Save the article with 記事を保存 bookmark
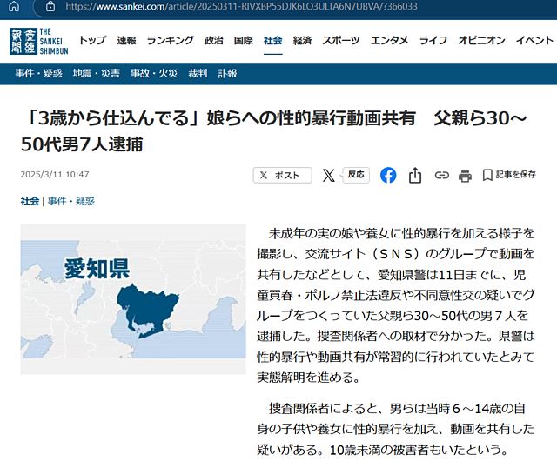 (509, 175)
